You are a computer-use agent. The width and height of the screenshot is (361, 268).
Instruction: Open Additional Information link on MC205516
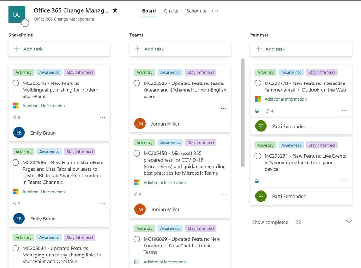pyautogui.click(x=43, y=106)
